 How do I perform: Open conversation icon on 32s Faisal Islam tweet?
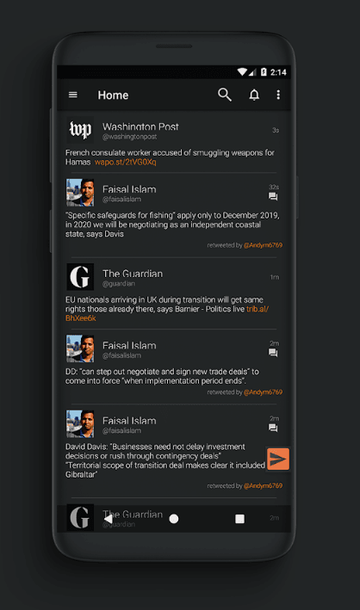[x=273, y=197]
